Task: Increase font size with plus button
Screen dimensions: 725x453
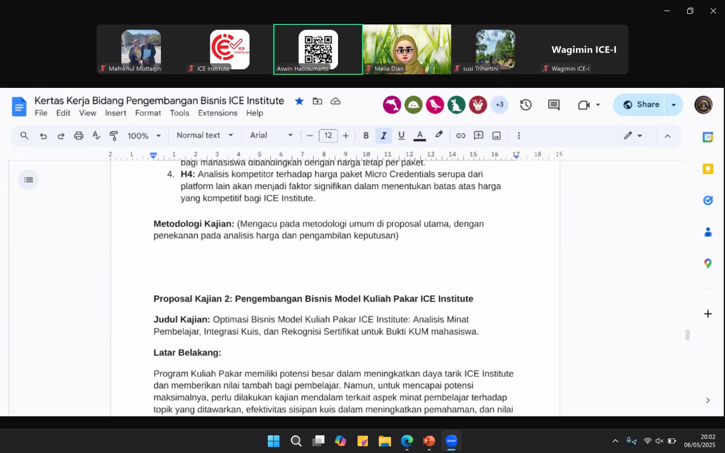Action: 346,135
